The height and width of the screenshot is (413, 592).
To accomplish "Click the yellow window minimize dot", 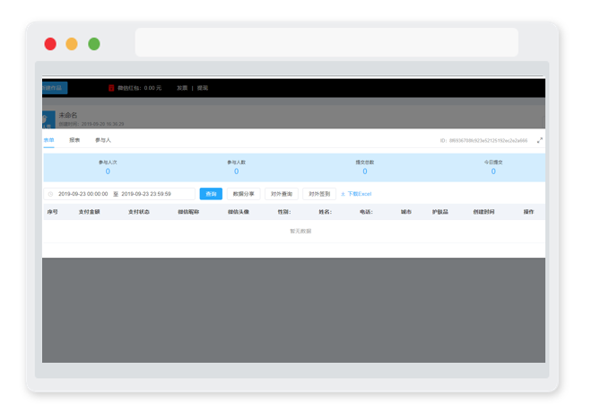I will coord(72,44).
